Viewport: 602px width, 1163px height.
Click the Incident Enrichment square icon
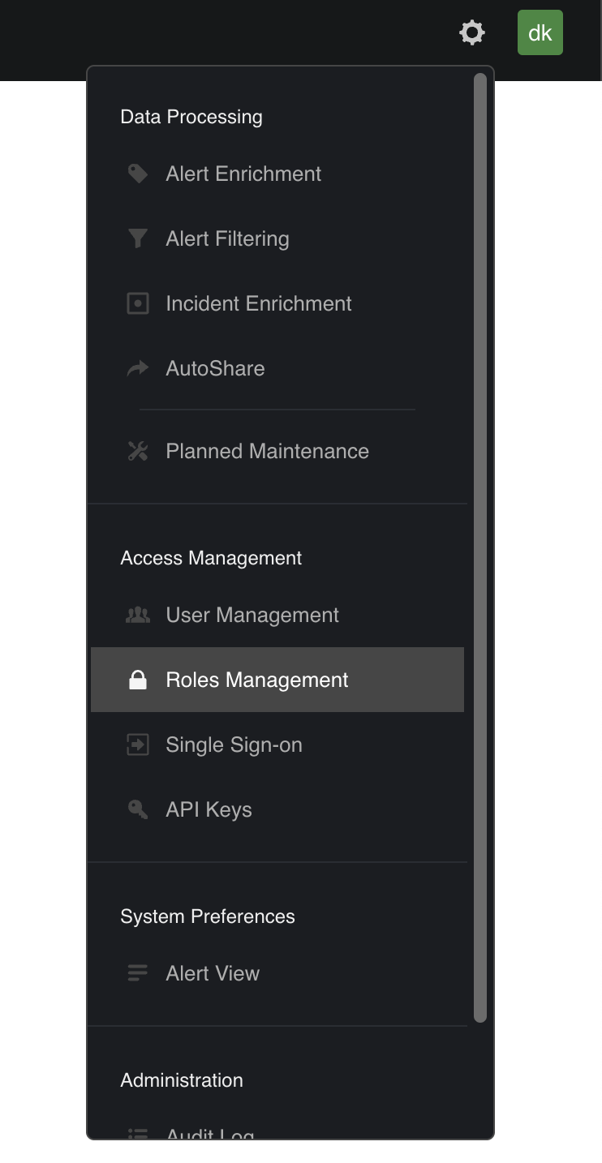click(137, 303)
